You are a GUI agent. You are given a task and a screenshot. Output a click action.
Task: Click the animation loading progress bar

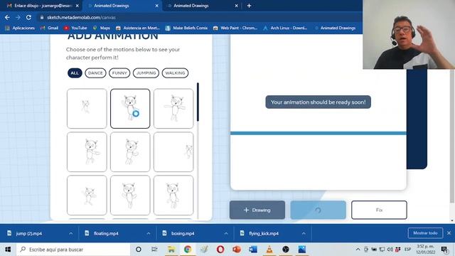pyautogui.click(x=318, y=133)
